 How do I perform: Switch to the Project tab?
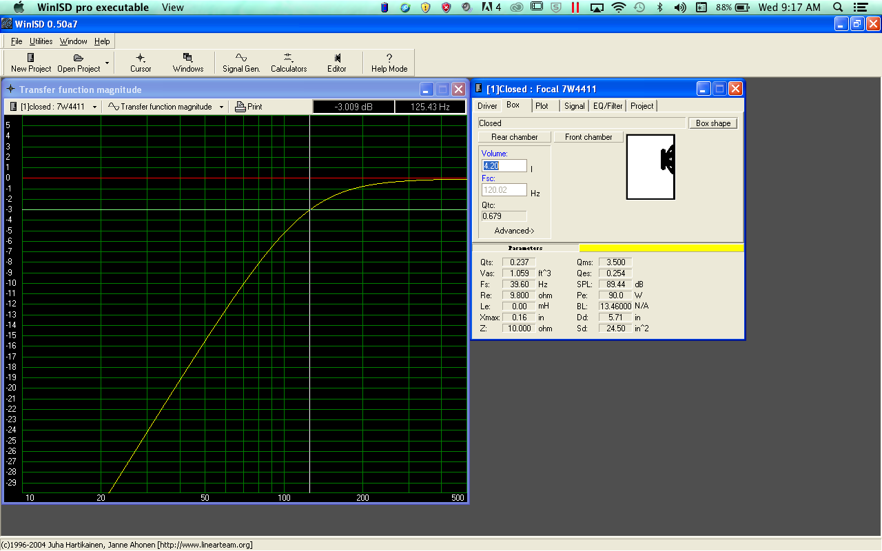click(642, 105)
